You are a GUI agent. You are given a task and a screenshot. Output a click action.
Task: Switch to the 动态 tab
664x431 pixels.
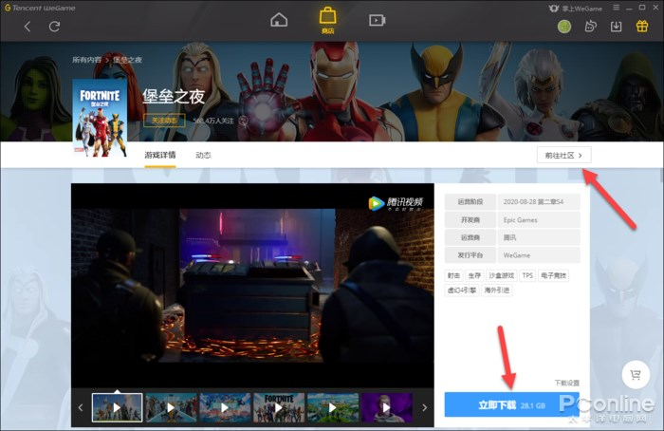tap(203, 155)
